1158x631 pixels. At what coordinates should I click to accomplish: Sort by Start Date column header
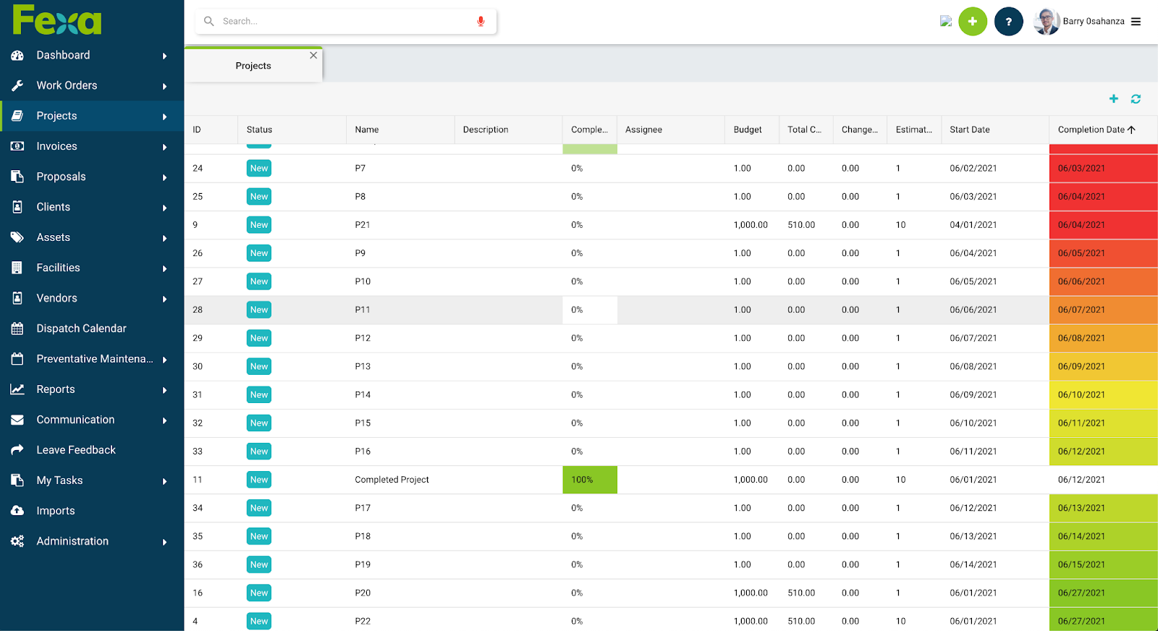point(995,130)
